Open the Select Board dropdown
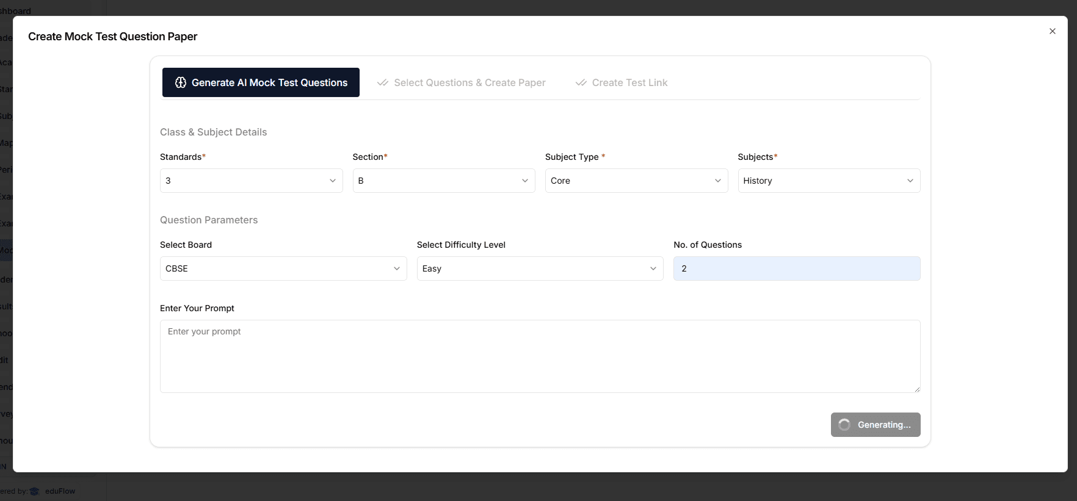 283,269
